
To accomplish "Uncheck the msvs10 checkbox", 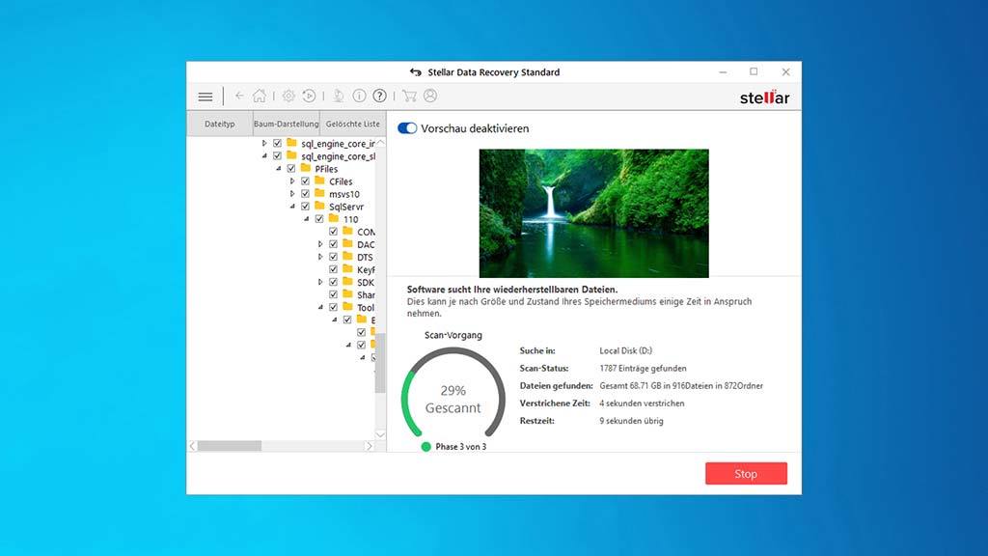I will tap(305, 193).
